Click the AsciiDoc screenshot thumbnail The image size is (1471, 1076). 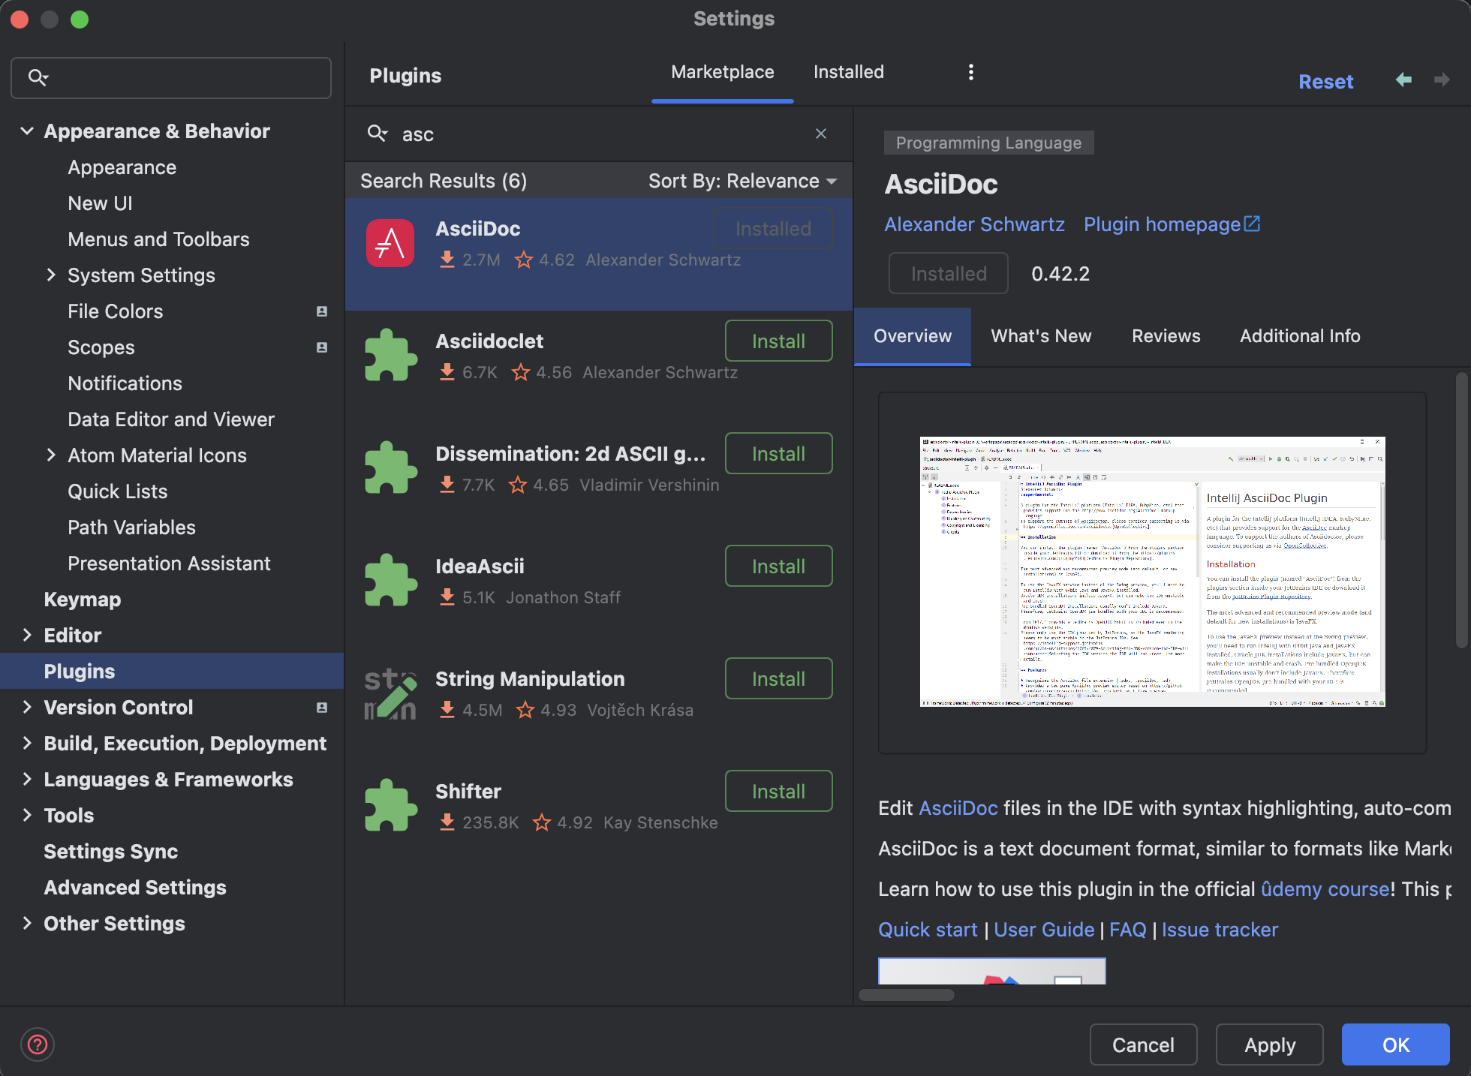(x=1152, y=572)
